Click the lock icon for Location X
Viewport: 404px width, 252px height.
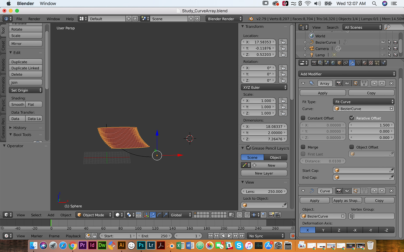click(x=282, y=42)
